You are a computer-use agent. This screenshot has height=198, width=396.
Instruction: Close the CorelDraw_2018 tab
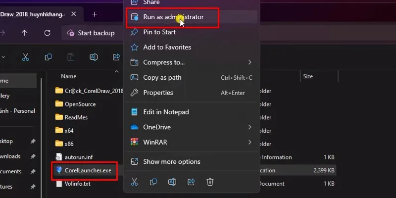[x=73, y=14]
